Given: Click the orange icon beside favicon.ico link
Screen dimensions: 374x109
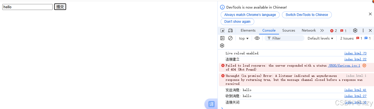Looking at the screenshot, I should pyautogui.click(x=364, y=65).
